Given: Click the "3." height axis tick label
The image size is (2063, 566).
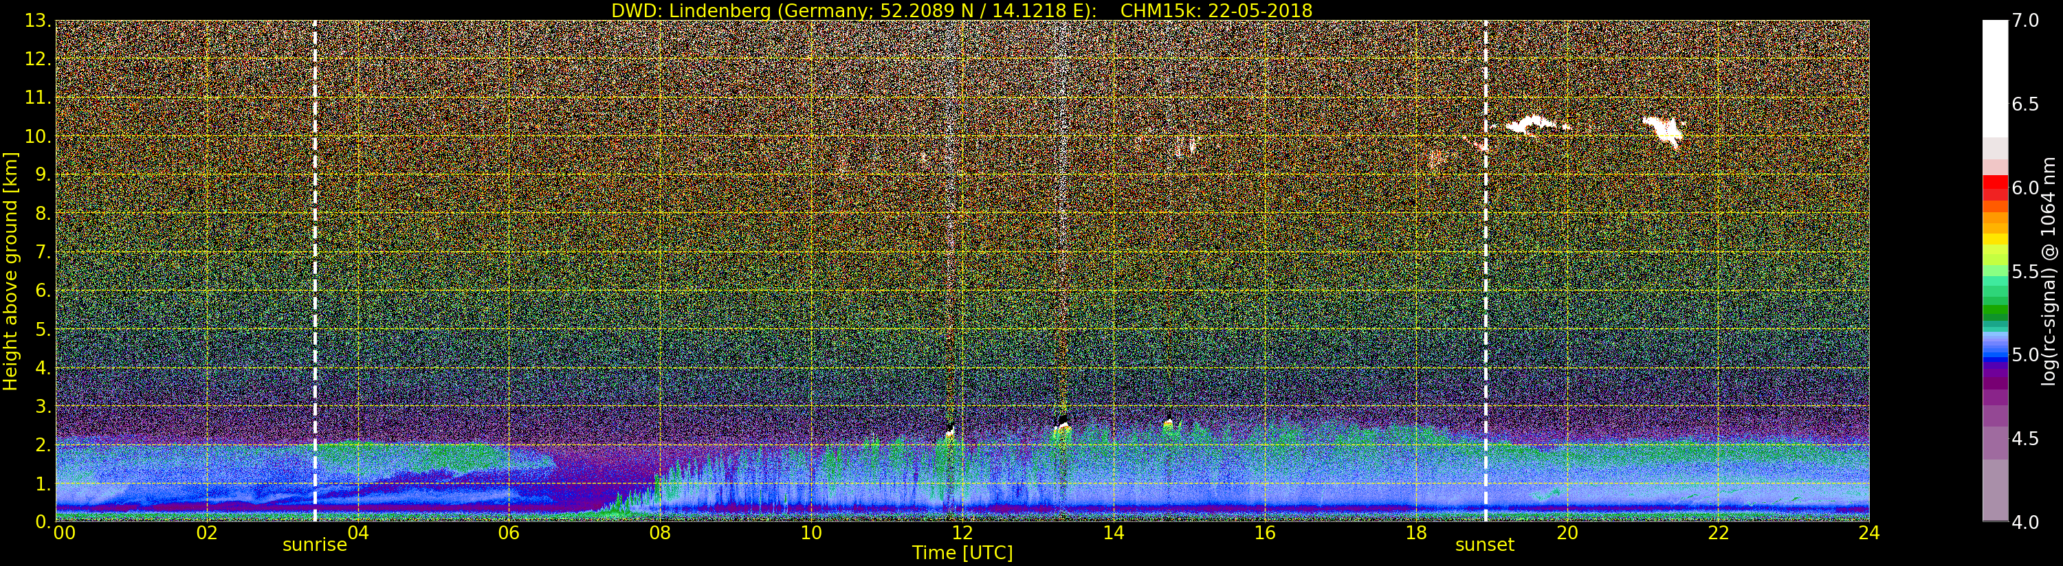Looking at the screenshot, I should (x=43, y=407).
